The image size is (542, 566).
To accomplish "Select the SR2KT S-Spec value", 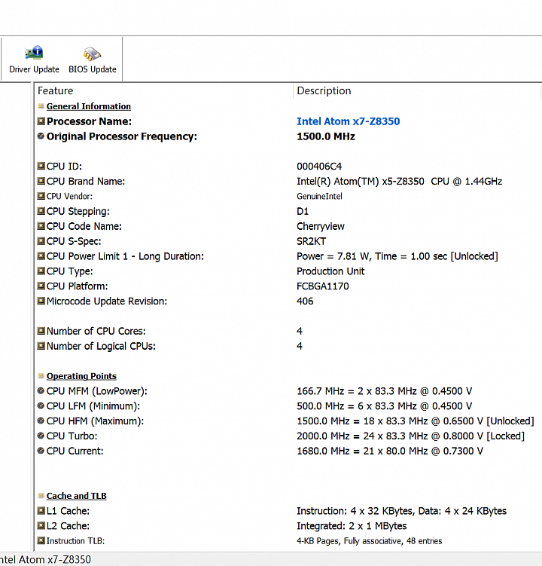I will pos(311,241).
